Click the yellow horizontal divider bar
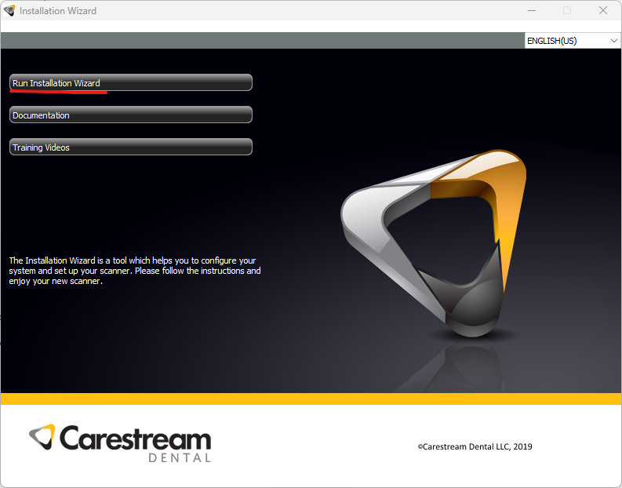Screen dimensions: 622x488 click(311, 399)
